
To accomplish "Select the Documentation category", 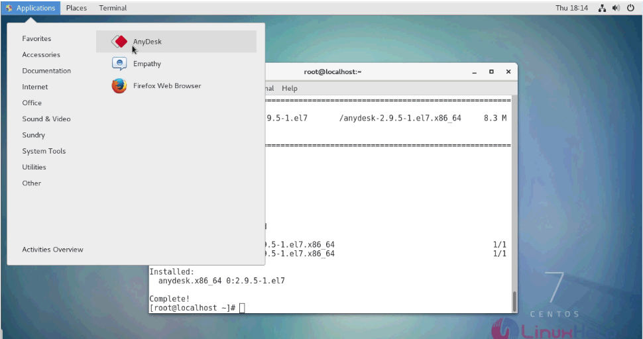I will (x=46, y=70).
